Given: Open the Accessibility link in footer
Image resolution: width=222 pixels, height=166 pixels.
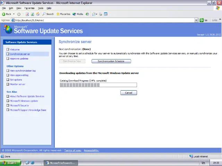Looking at the screenshot, I should pyautogui.click(x=91, y=150).
